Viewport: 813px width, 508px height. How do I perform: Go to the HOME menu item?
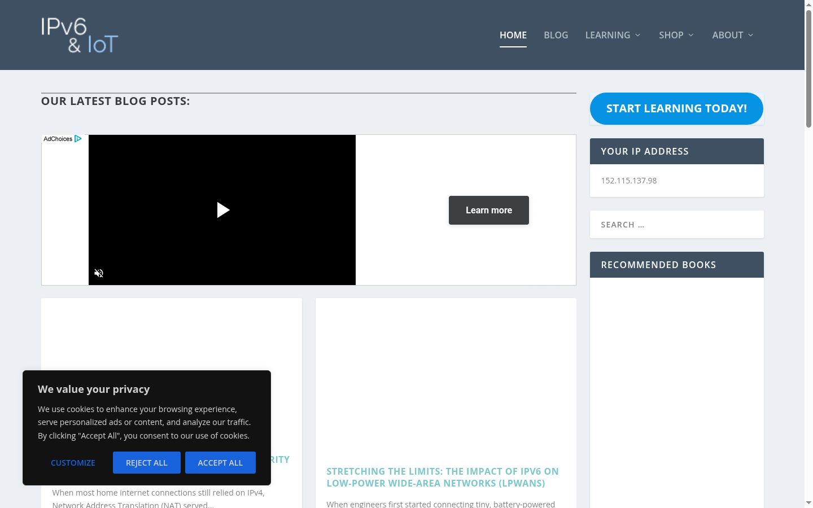click(x=513, y=35)
